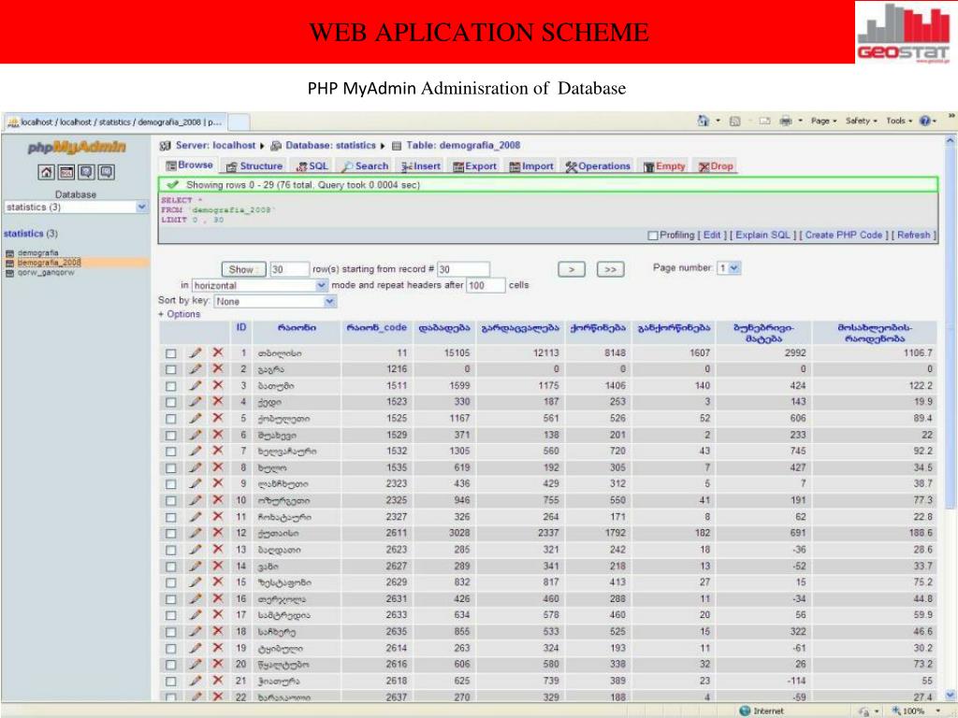This screenshot has height=718, width=958.
Task: Click the starting record number field
Action: (x=463, y=269)
